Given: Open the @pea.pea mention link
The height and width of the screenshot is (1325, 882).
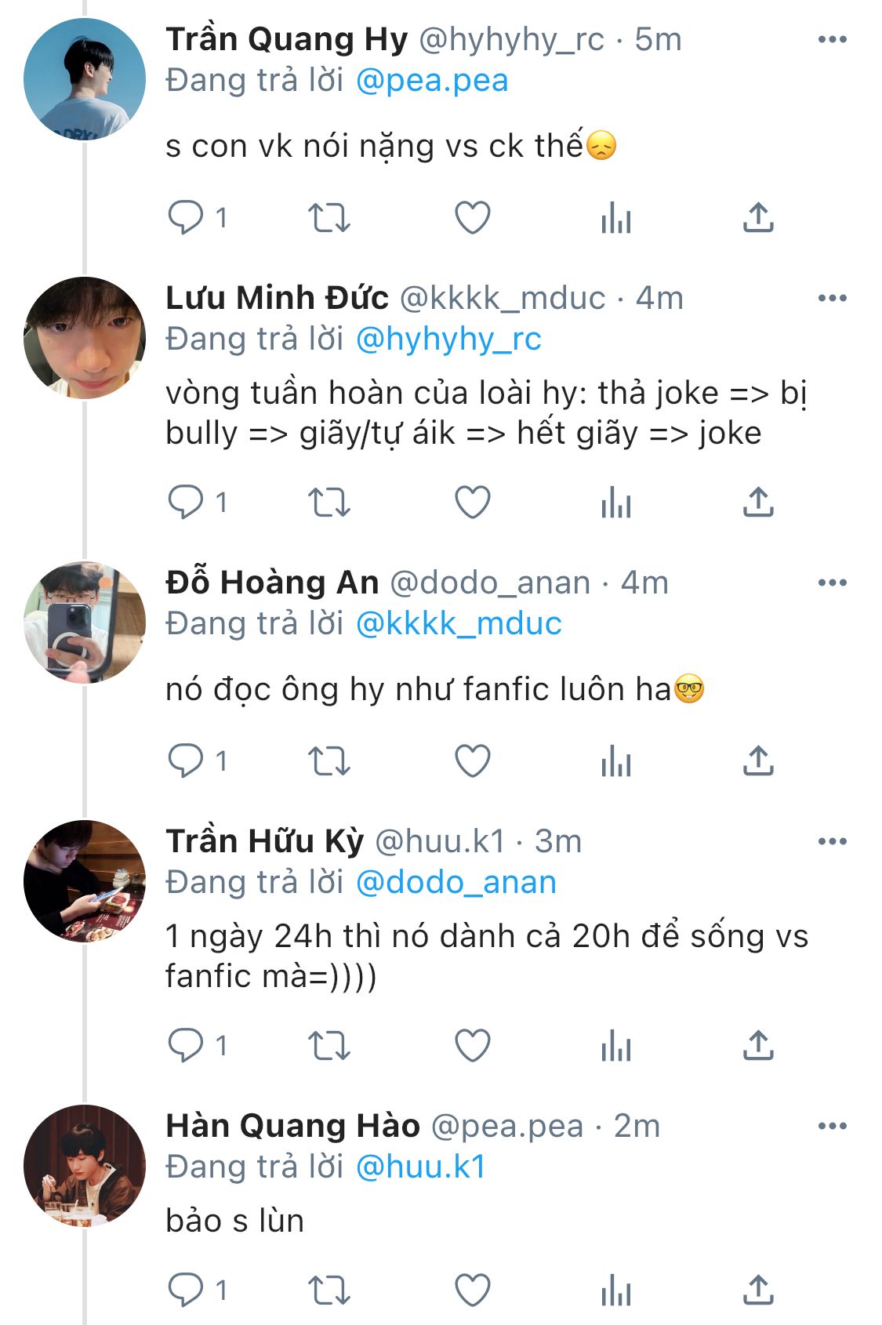Looking at the screenshot, I should click(x=432, y=81).
